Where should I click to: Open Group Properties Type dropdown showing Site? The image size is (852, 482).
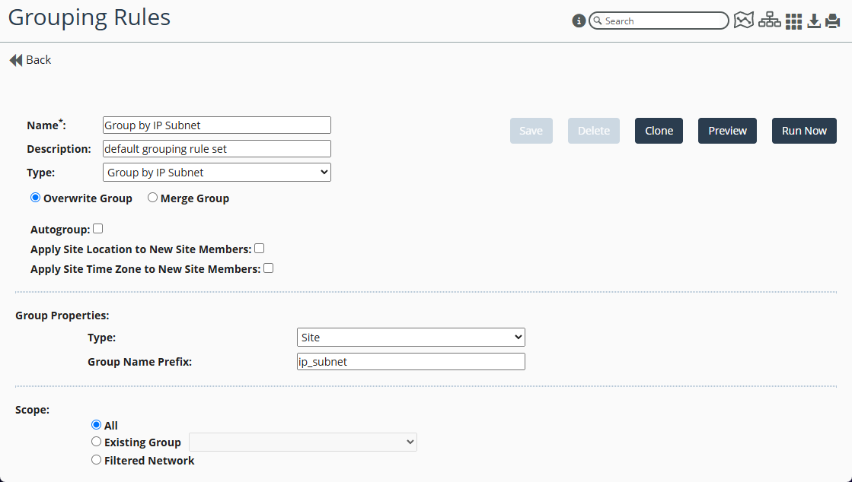click(410, 337)
